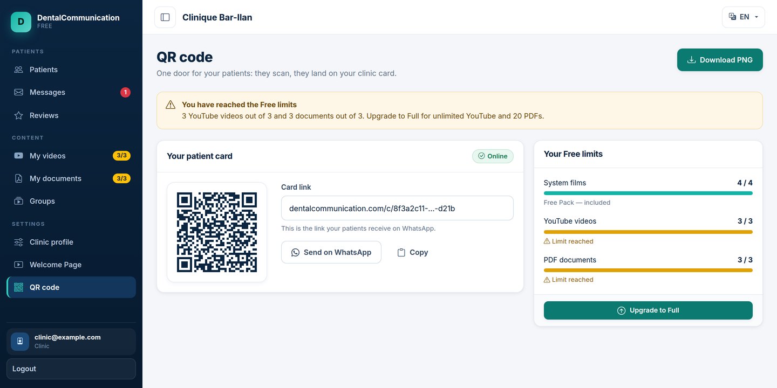Image resolution: width=777 pixels, height=388 pixels.
Task: Click the '3 / 3' YouTube videos count
Action: click(745, 221)
